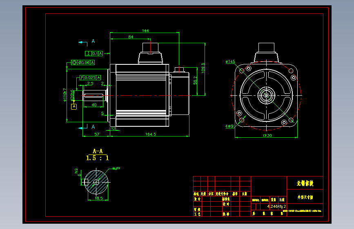Select the 40 keyway length dimension
Screen dimensions: 354x229
coord(94,105)
